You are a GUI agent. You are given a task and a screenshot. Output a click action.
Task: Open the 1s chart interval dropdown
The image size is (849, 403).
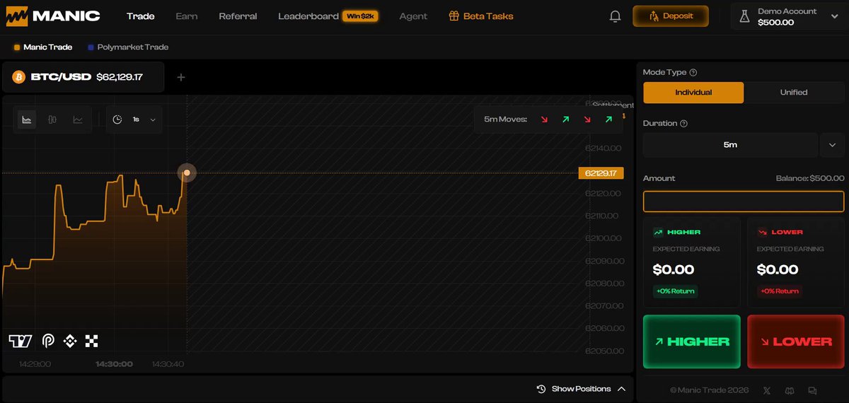[x=134, y=119]
